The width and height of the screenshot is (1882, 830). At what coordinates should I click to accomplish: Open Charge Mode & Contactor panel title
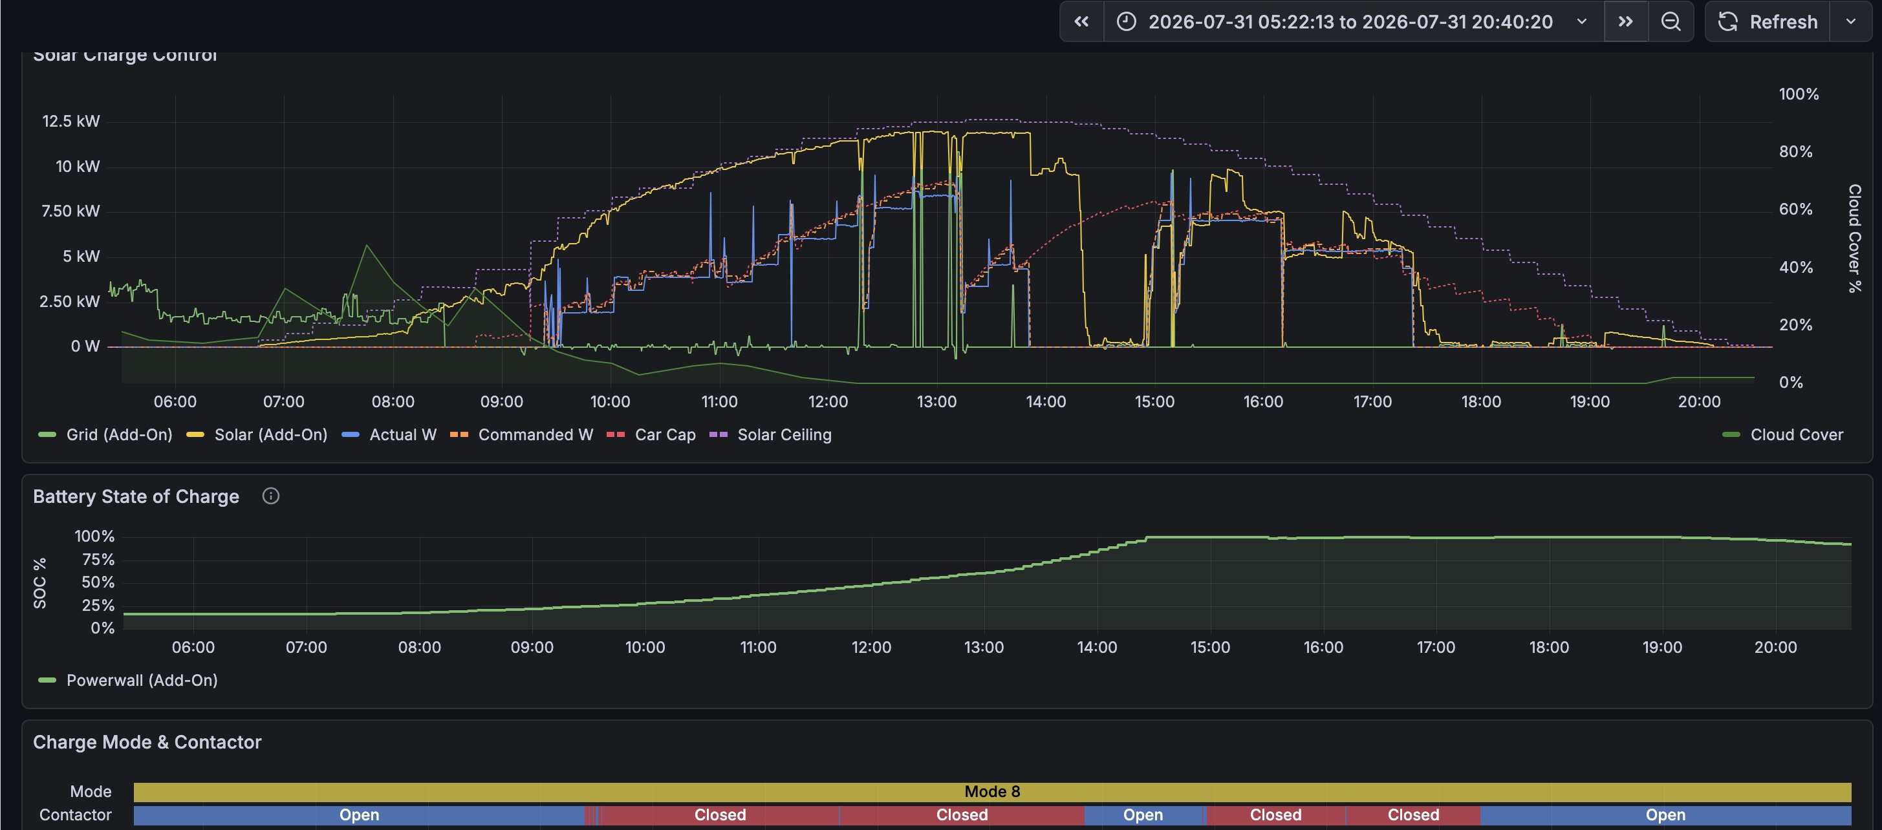click(147, 742)
